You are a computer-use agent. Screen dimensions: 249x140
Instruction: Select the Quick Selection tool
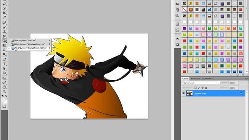pos(4,9)
